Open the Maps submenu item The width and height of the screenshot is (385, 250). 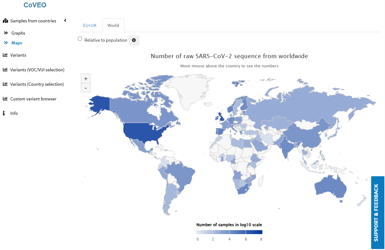click(x=17, y=43)
